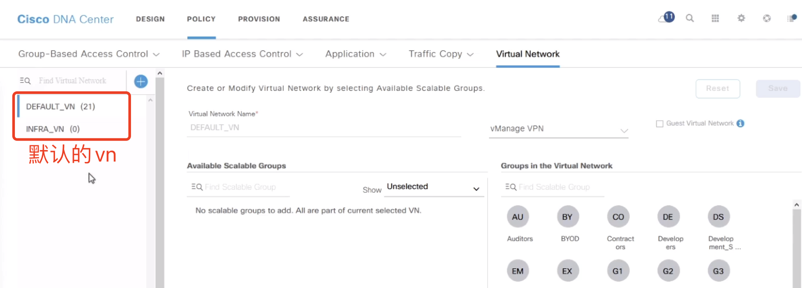Open the ASSURANCE menu

[x=326, y=19]
